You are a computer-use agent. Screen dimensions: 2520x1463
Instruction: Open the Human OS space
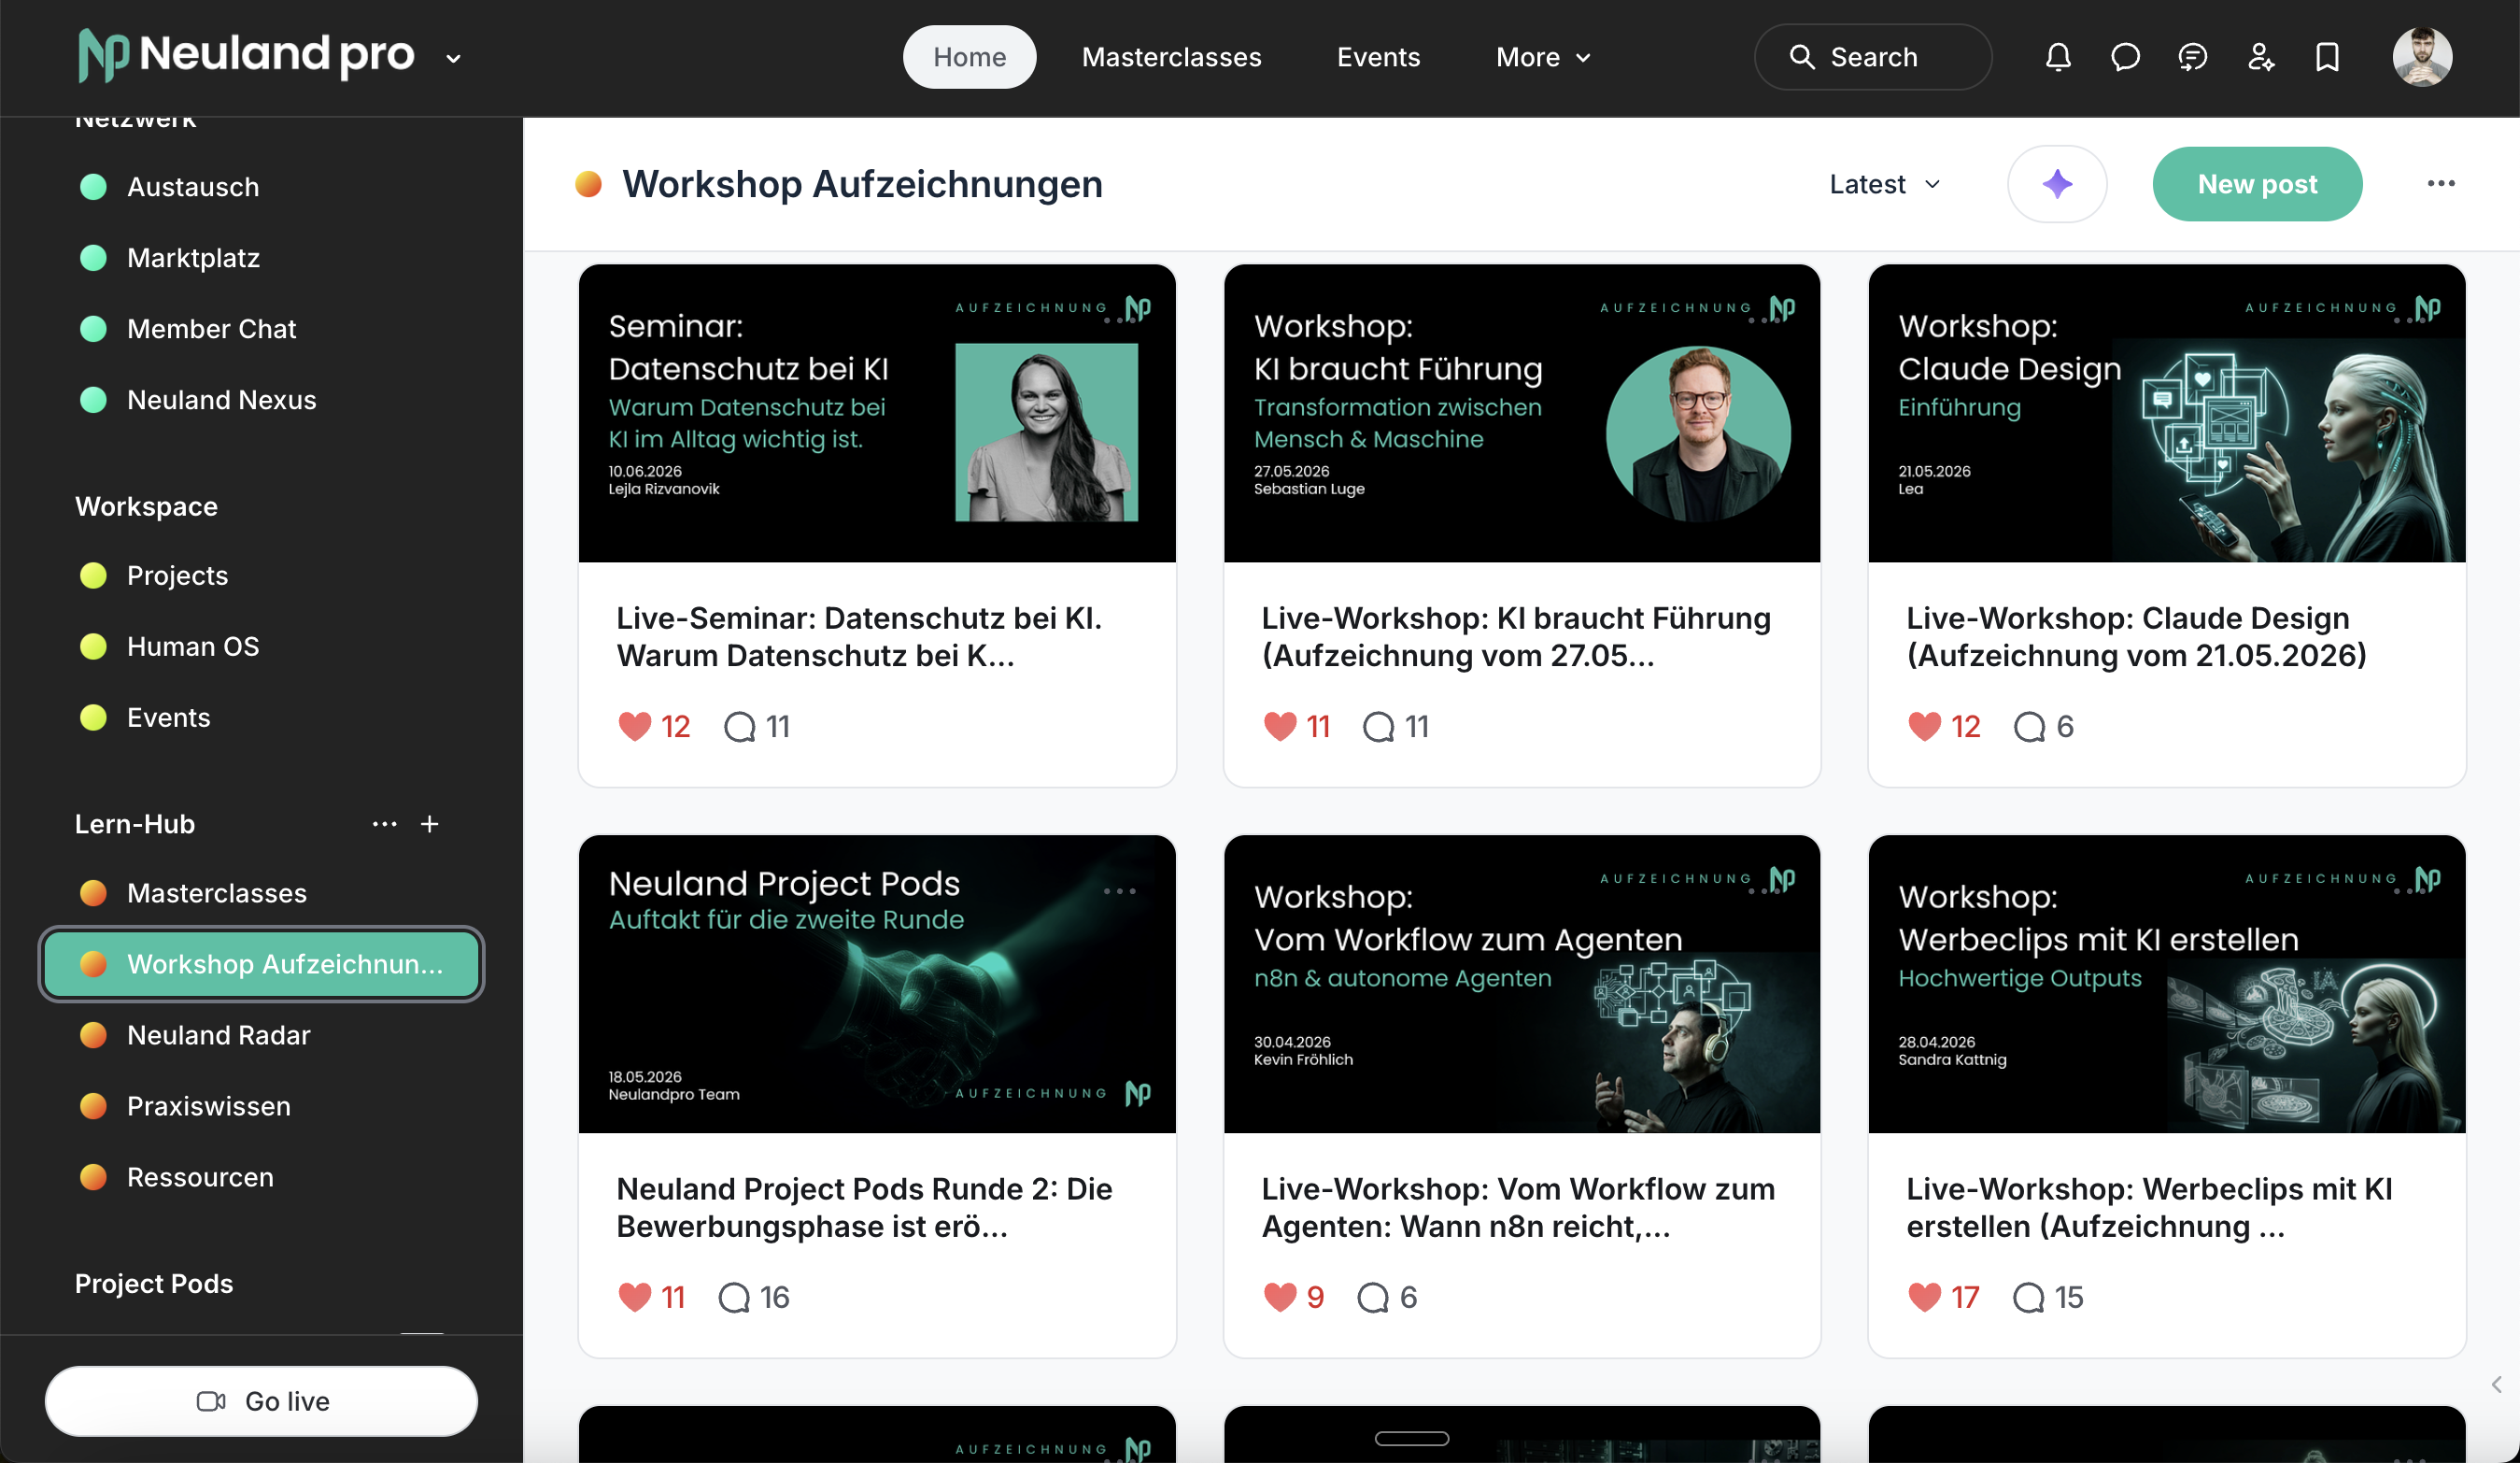[260, 647]
